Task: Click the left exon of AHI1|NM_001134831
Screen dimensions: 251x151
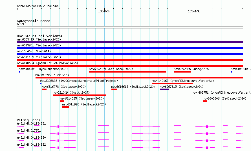Action: click(x=58, y=127)
